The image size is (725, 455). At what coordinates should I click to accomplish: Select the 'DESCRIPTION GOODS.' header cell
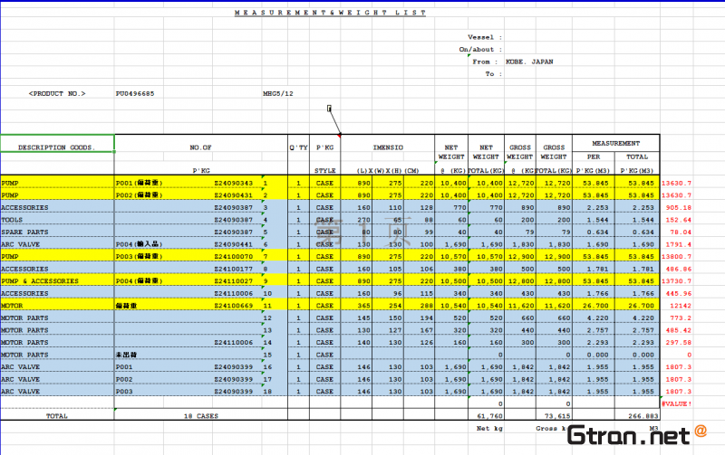click(x=57, y=144)
